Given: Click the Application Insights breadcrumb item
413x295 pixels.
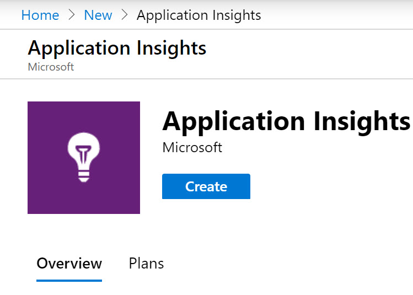Looking at the screenshot, I should 199,15.
